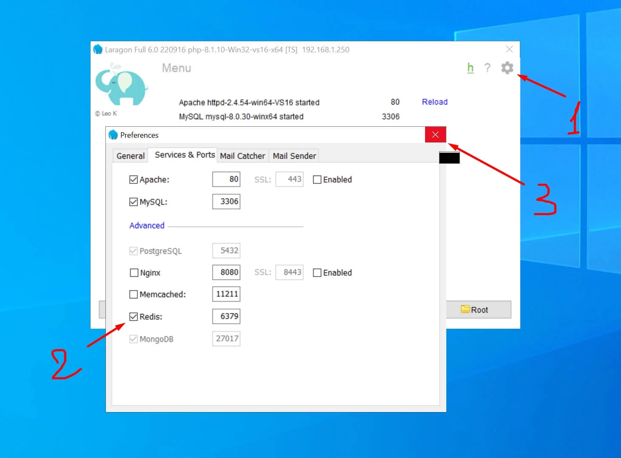The width and height of the screenshot is (621, 458).
Task: Click the PostgreSQL port field 5432
Action: click(x=226, y=250)
